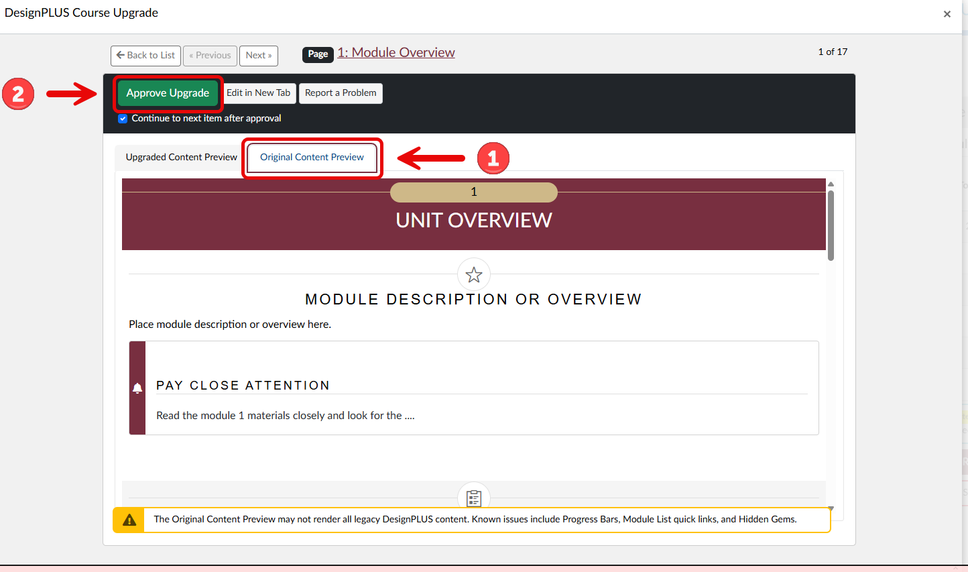Click the bell icon beside Pay Close Attention
Screen dimensions: 968x572
(x=137, y=388)
